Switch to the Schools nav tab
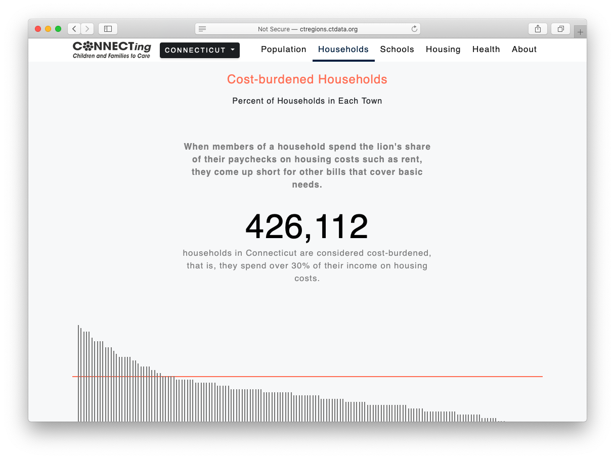The width and height of the screenshot is (615, 459). (x=397, y=49)
